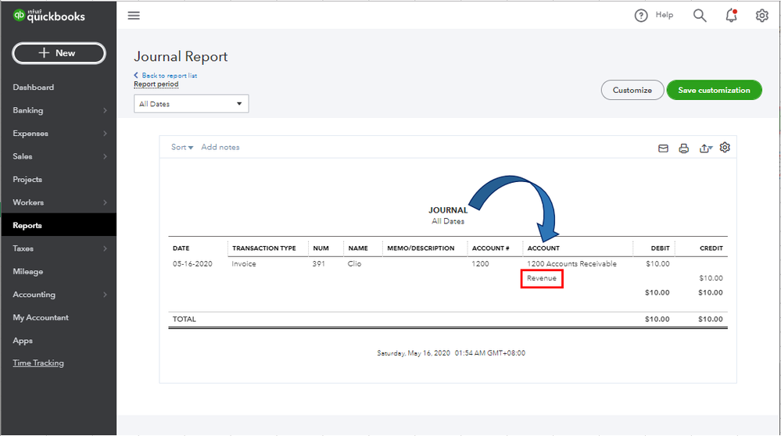
Task: Expand the Sales sidebar submenu
Action: 105,156
